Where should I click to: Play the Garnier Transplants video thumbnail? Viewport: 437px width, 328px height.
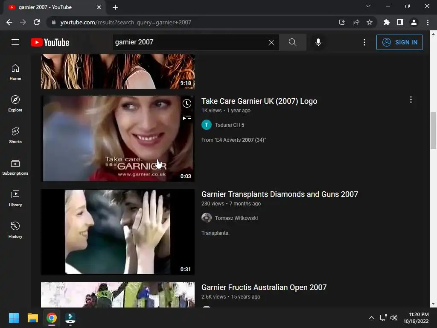coord(118,232)
